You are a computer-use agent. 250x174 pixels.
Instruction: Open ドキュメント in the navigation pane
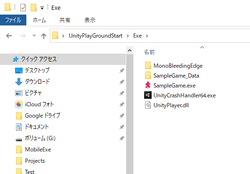coord(37,127)
